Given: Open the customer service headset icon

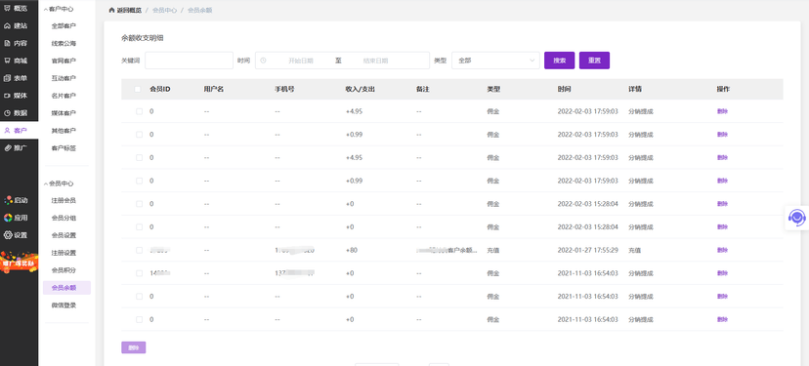Looking at the screenshot, I should (797, 218).
